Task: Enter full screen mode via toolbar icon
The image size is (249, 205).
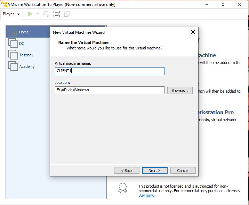Action: 57,14
